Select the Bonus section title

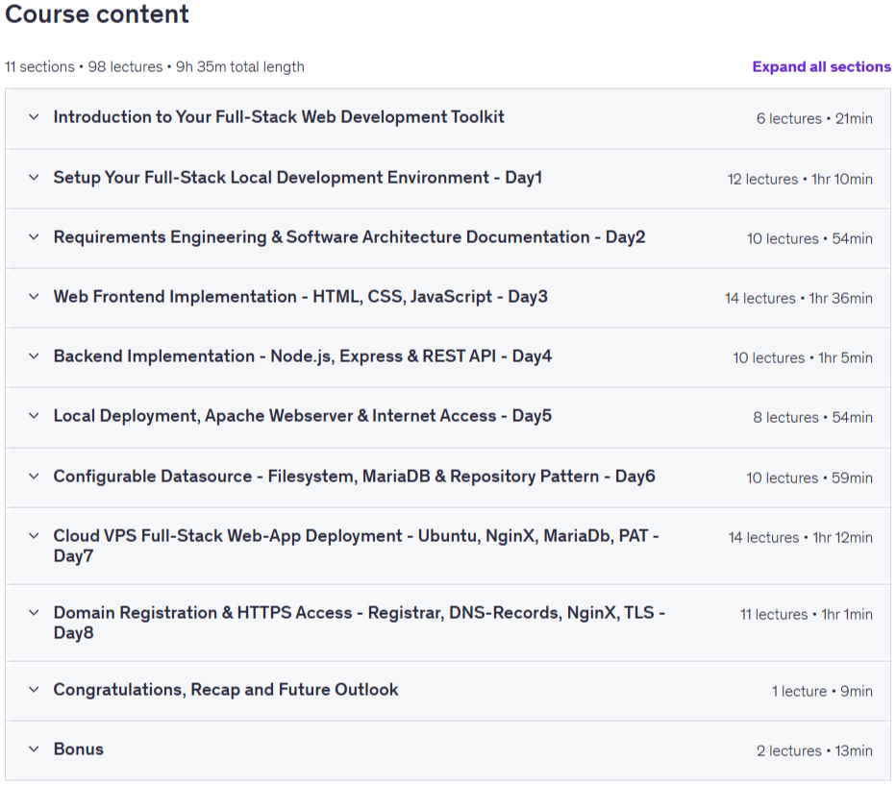pos(78,749)
